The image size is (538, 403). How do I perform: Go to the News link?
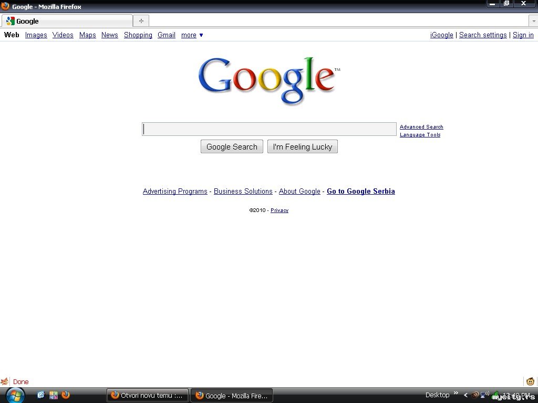pyautogui.click(x=109, y=35)
